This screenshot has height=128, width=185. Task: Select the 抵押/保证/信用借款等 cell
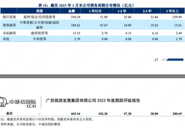39,17
